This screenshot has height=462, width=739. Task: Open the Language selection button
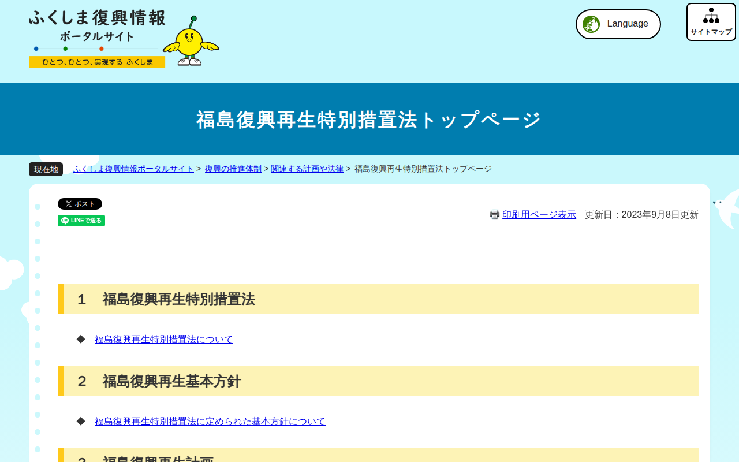point(618,24)
